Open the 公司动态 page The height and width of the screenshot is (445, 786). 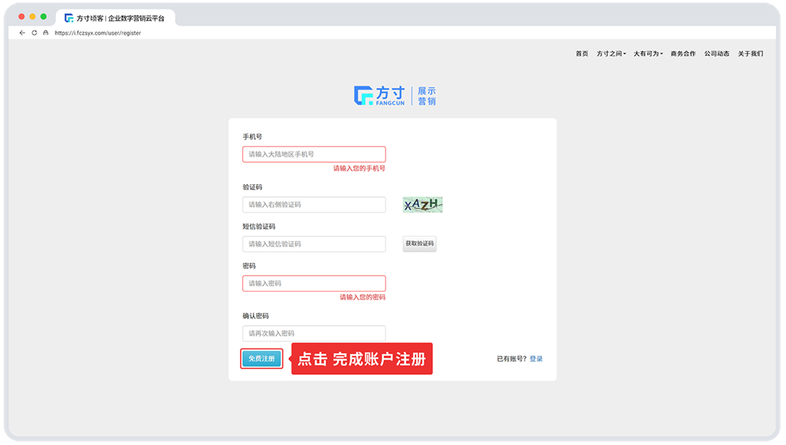click(717, 53)
